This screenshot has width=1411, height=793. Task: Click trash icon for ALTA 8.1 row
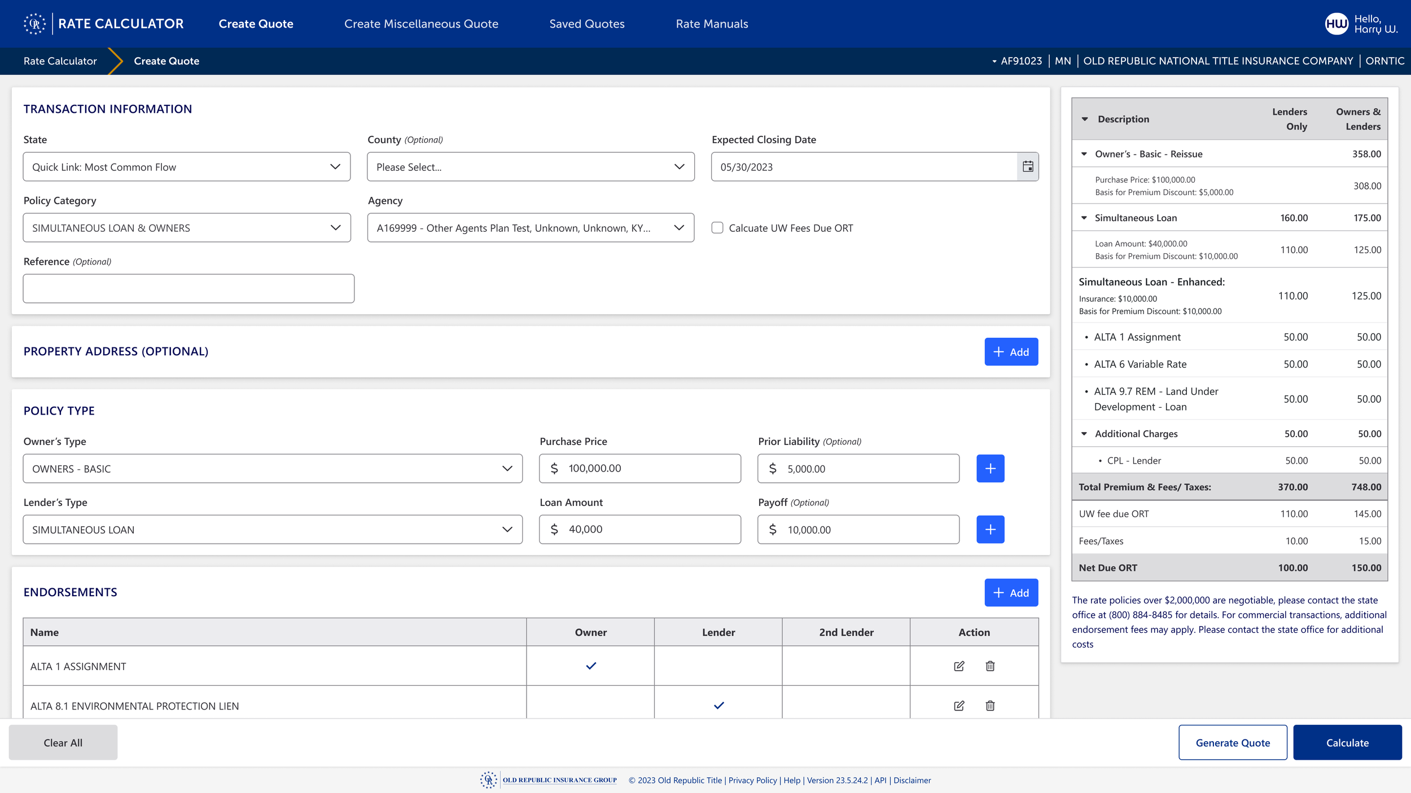(x=990, y=706)
